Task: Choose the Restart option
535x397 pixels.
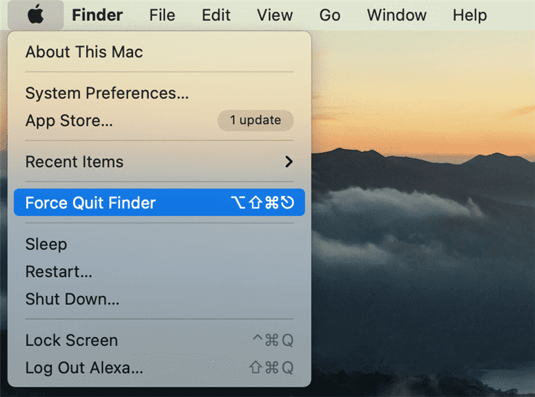Action: point(159,272)
